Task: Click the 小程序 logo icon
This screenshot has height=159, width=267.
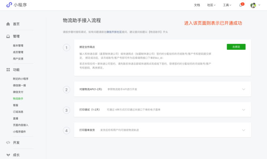Action: coord(9,5)
